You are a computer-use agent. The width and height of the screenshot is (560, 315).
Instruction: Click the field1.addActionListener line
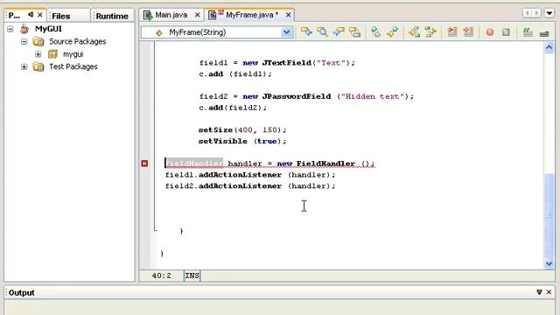[250, 175]
